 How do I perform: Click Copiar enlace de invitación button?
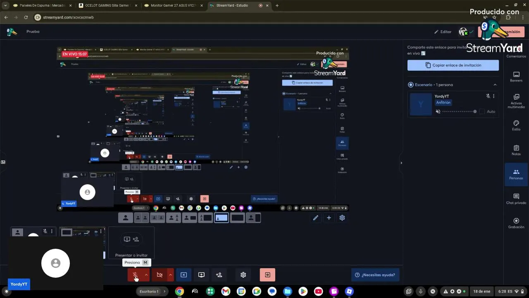(453, 65)
